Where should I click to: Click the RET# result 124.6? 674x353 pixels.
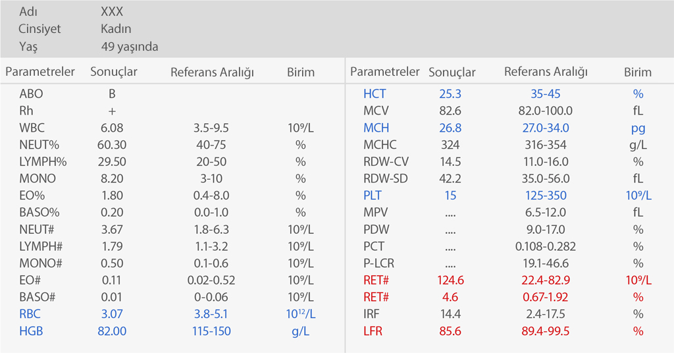450,280
